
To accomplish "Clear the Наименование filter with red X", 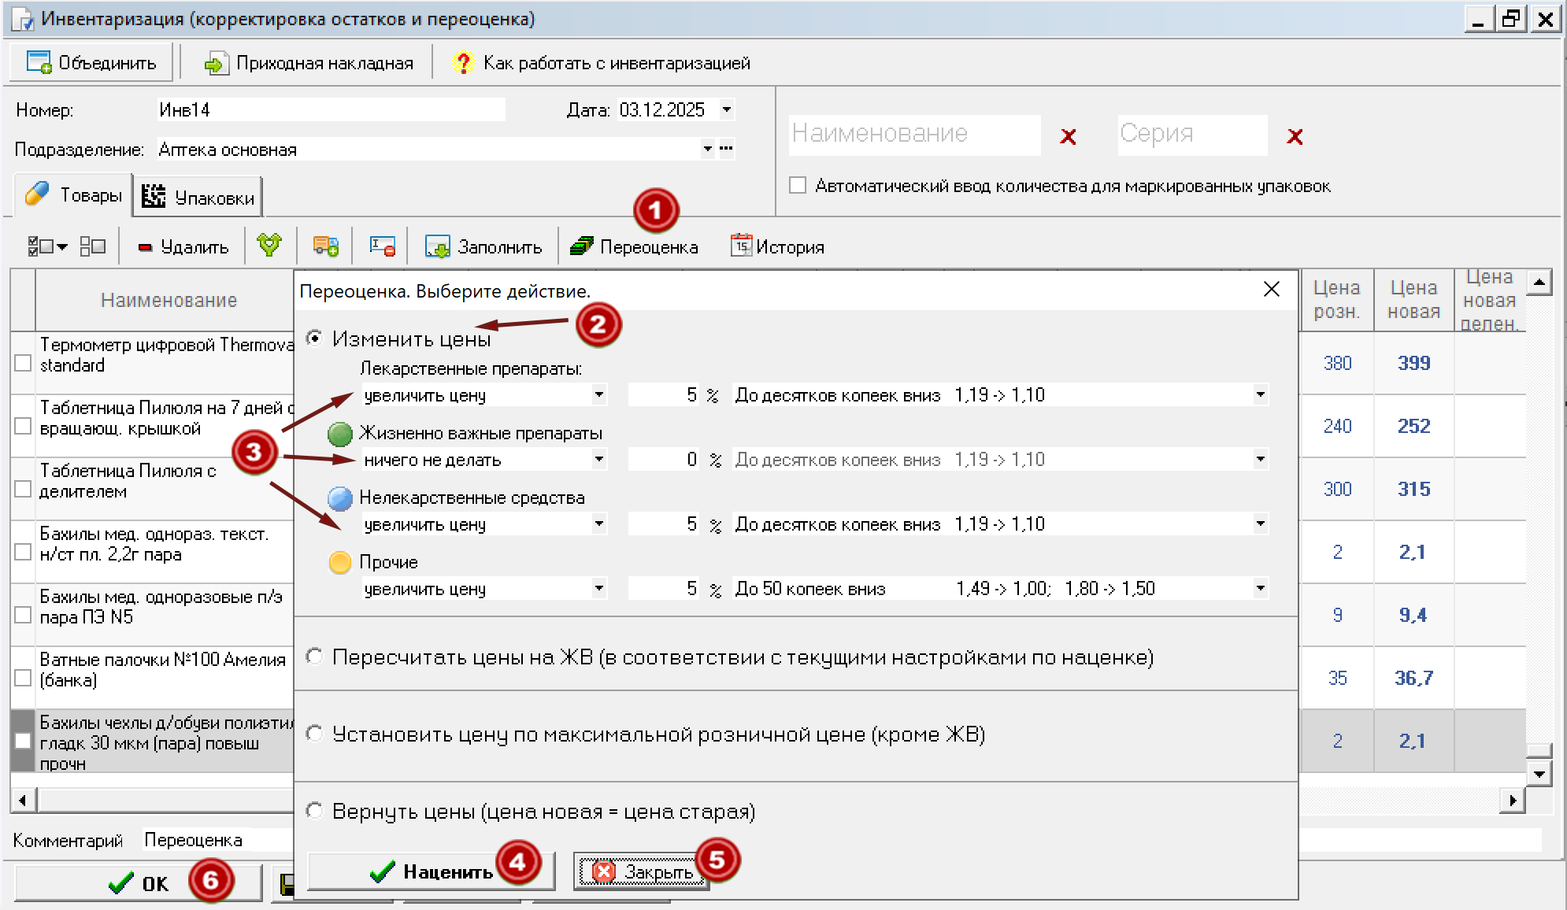I will [1068, 137].
